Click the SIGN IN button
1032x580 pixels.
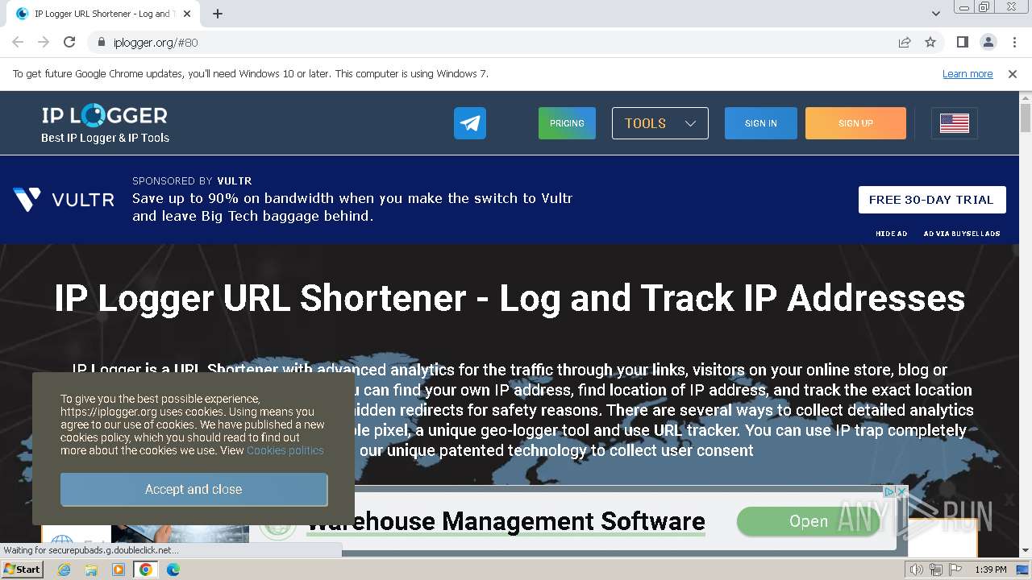pos(761,123)
